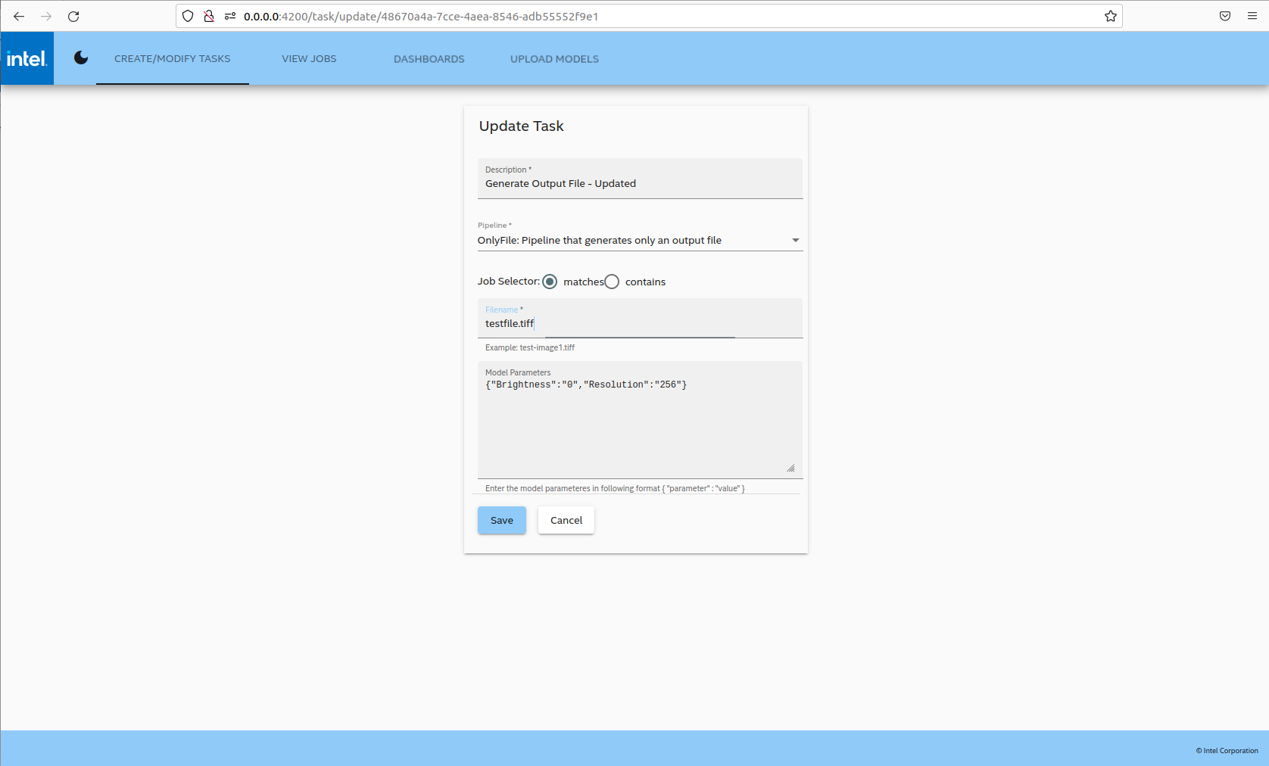Click the shield tracking protection icon
Screen dimensions: 1269x766
(187, 16)
